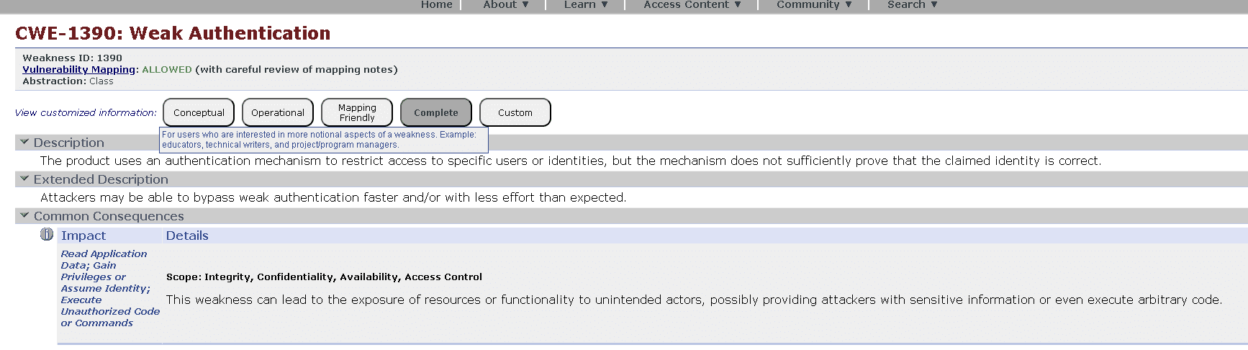Go to the Home page
Image resolution: width=1248 pixels, height=350 pixels.
tap(436, 5)
